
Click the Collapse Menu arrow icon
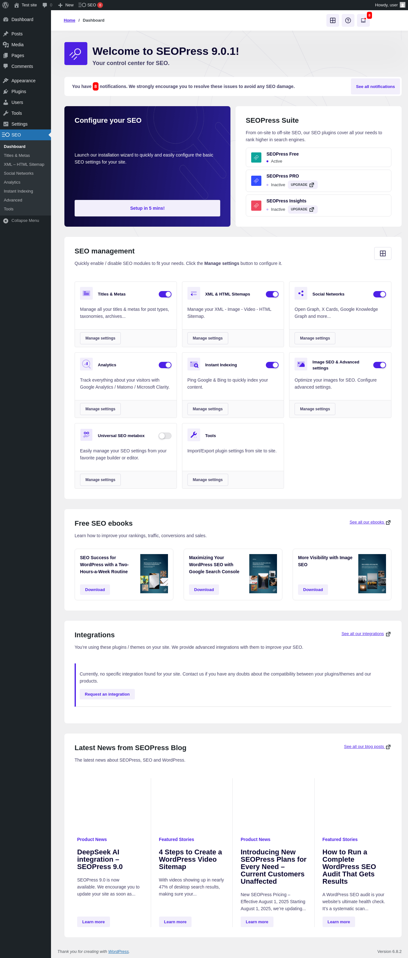6,221
